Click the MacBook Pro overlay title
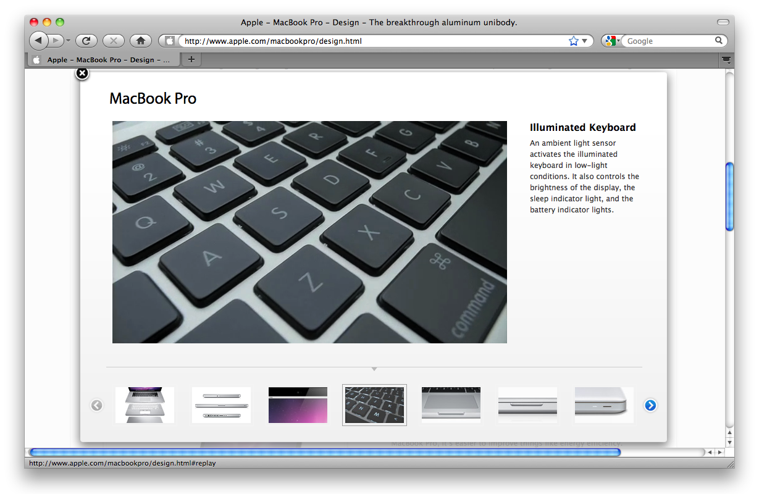The width and height of the screenshot is (759, 494). [153, 98]
